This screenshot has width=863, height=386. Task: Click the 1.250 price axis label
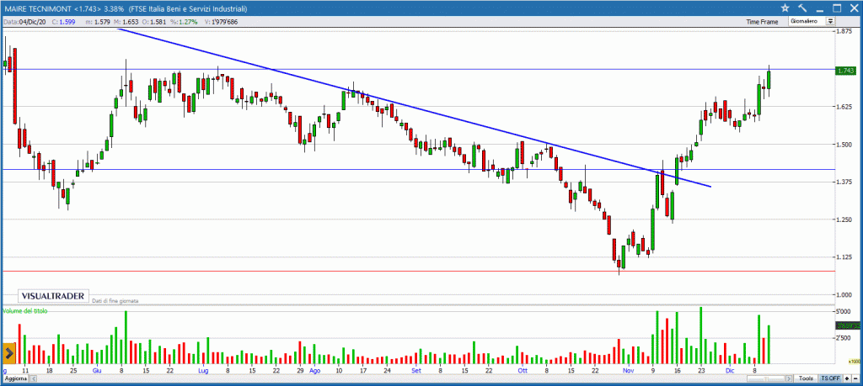844,219
